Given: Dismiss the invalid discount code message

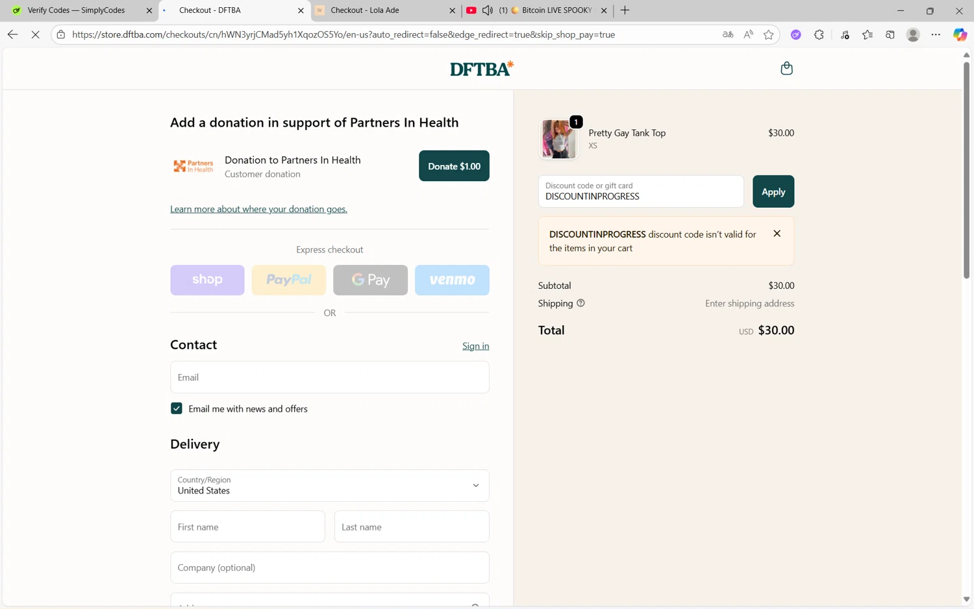Looking at the screenshot, I should pyautogui.click(x=777, y=234).
